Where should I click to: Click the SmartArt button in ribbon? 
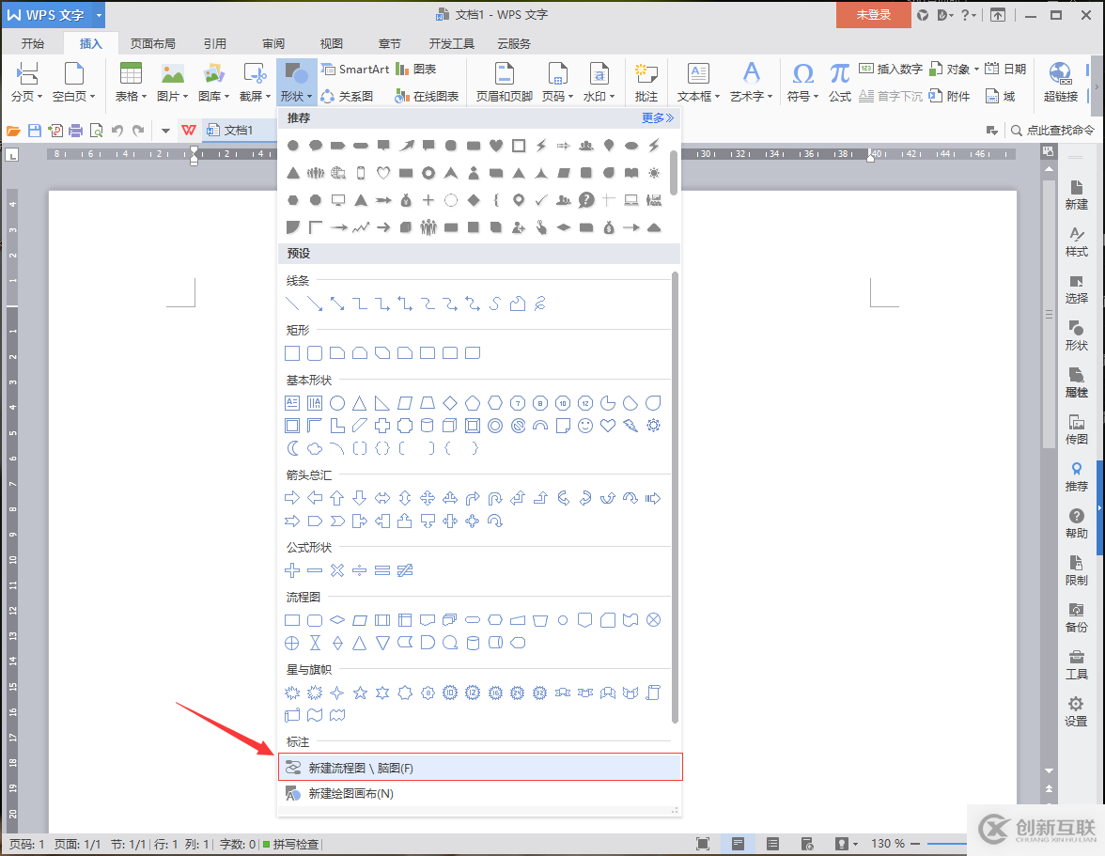coord(355,69)
